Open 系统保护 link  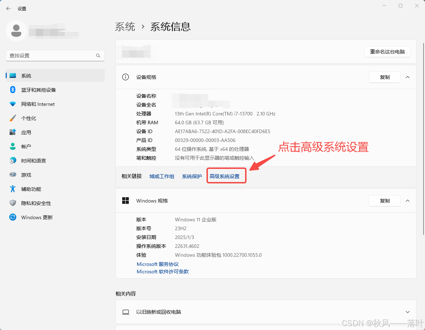coord(192,176)
